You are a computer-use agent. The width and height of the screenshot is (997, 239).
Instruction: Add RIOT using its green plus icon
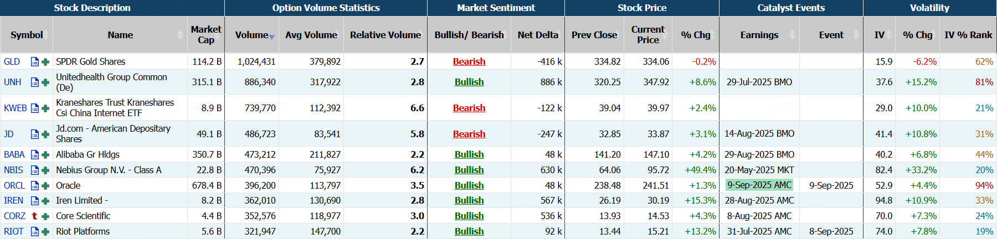pos(45,232)
